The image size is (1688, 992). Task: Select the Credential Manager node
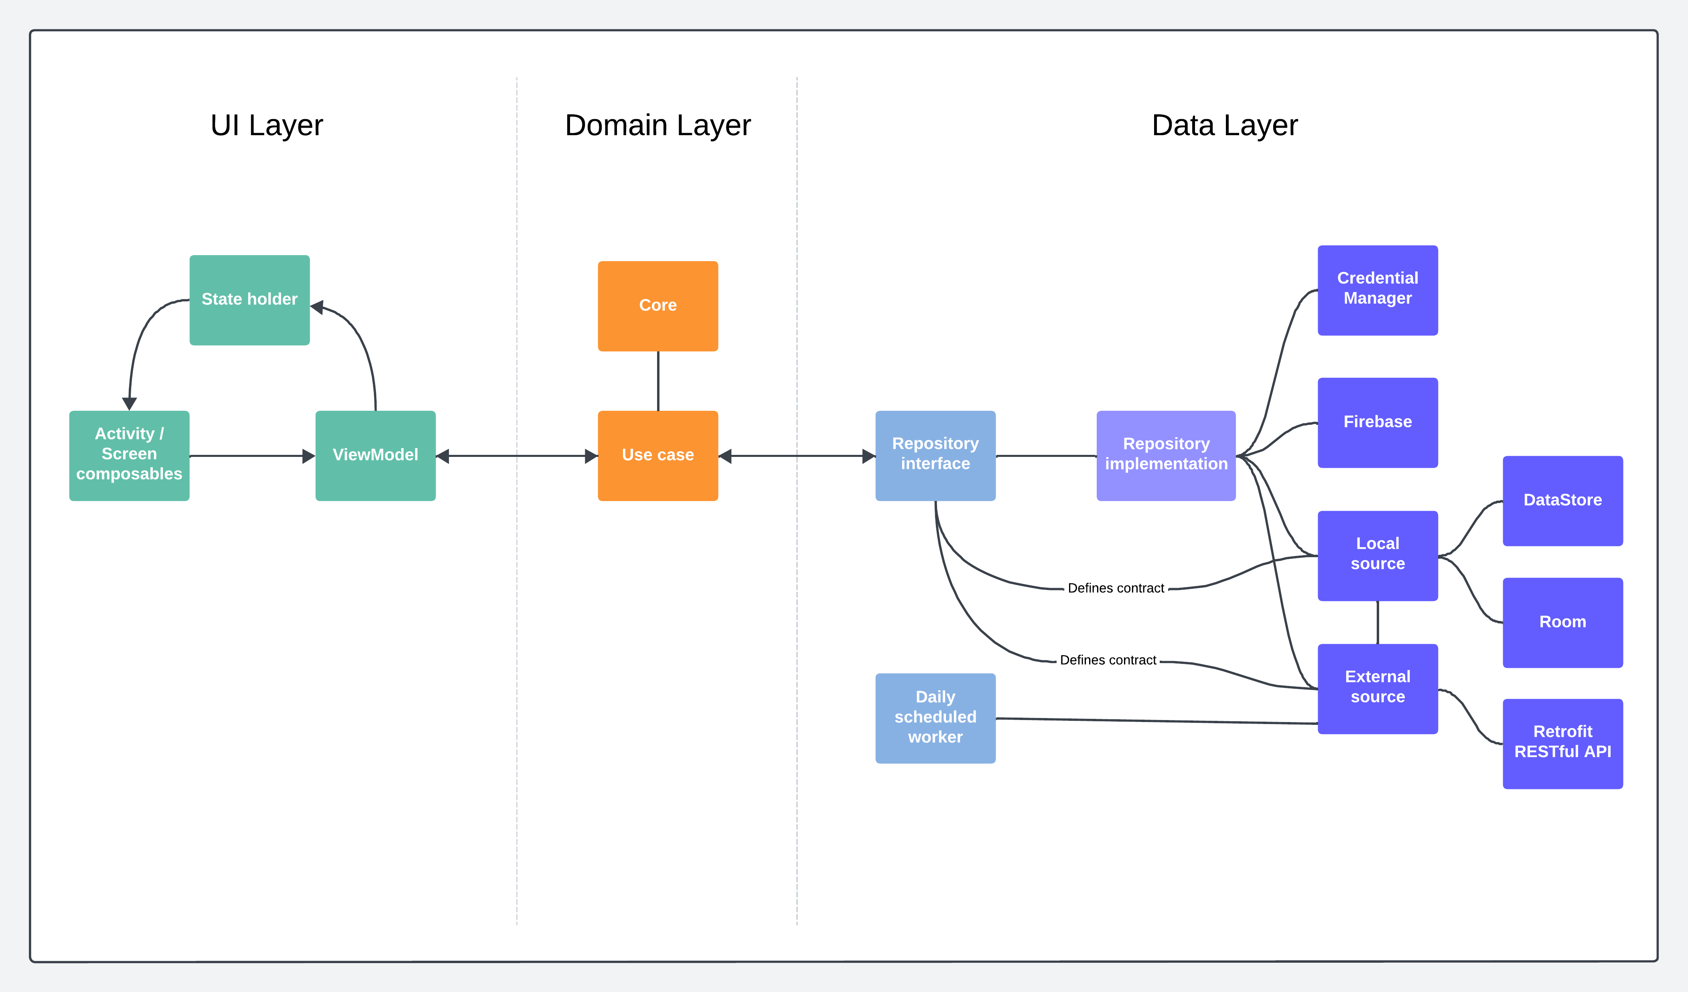pyautogui.click(x=1377, y=289)
